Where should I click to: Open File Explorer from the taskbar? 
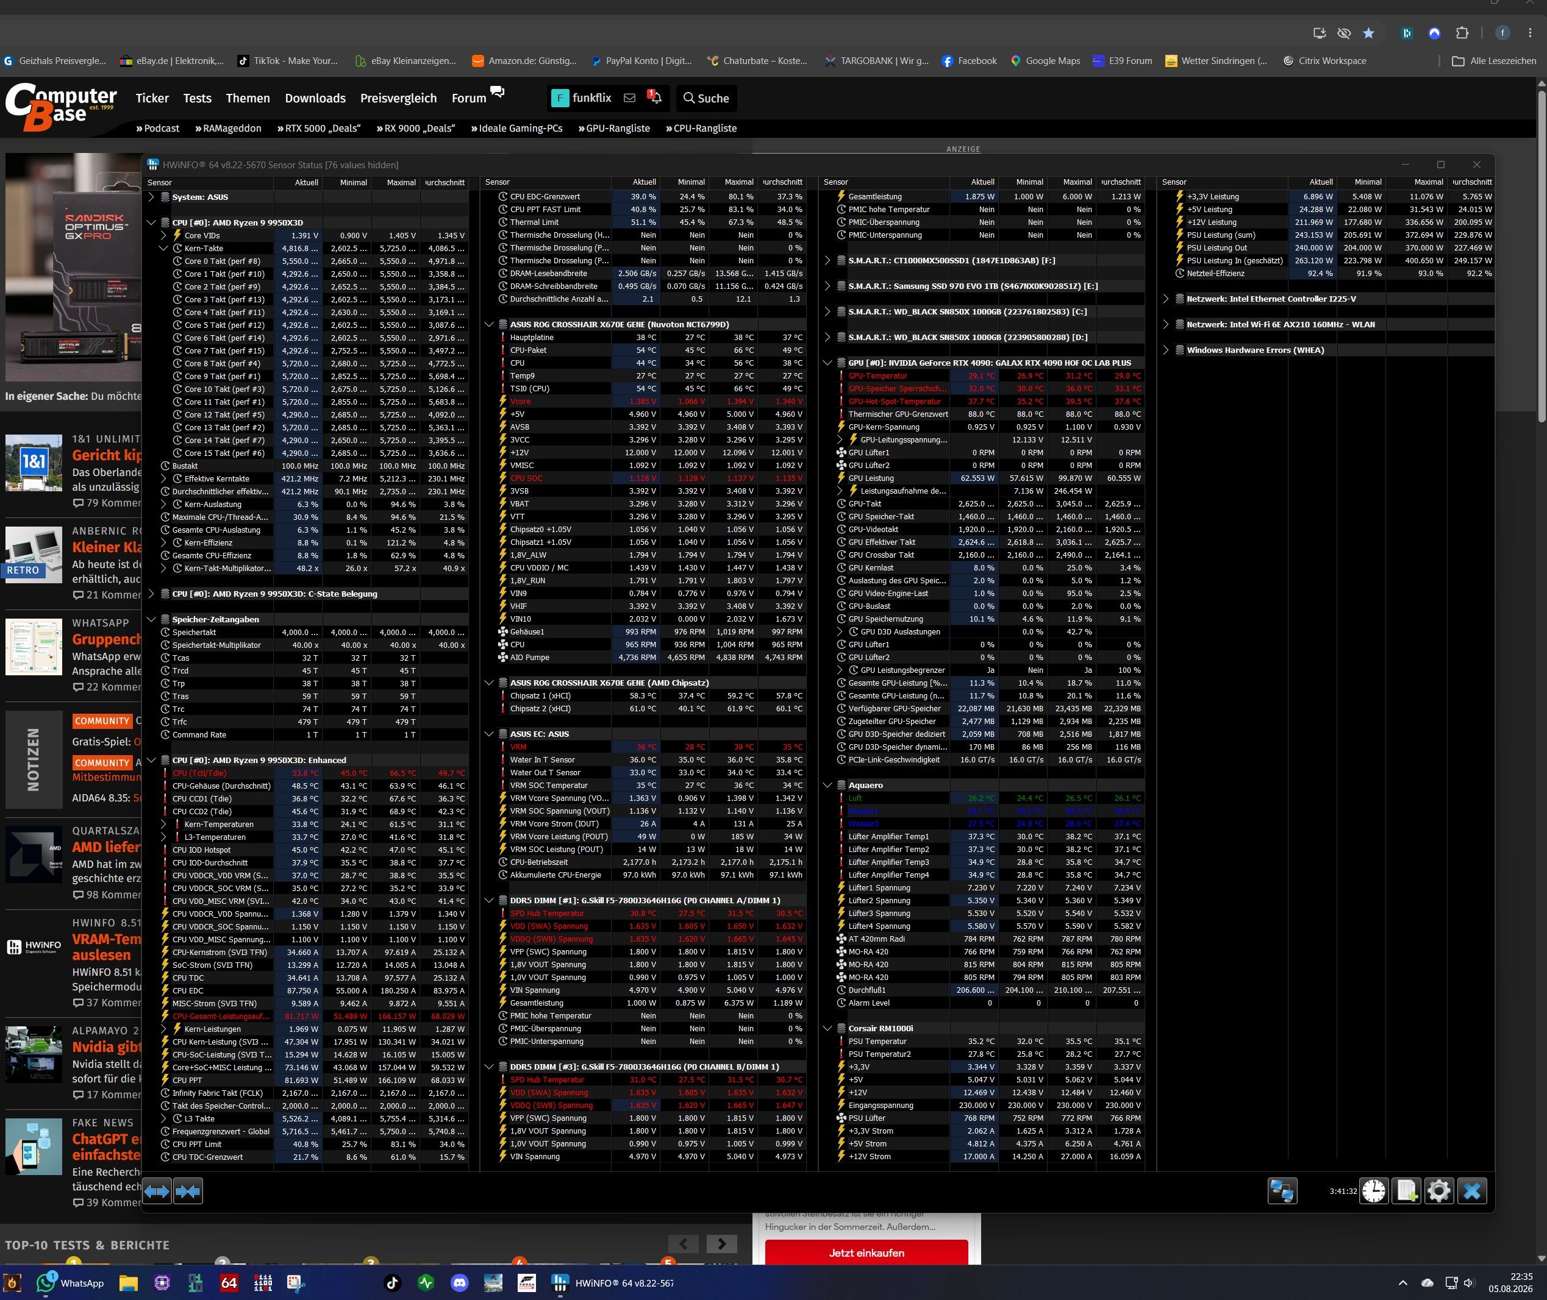129,1283
